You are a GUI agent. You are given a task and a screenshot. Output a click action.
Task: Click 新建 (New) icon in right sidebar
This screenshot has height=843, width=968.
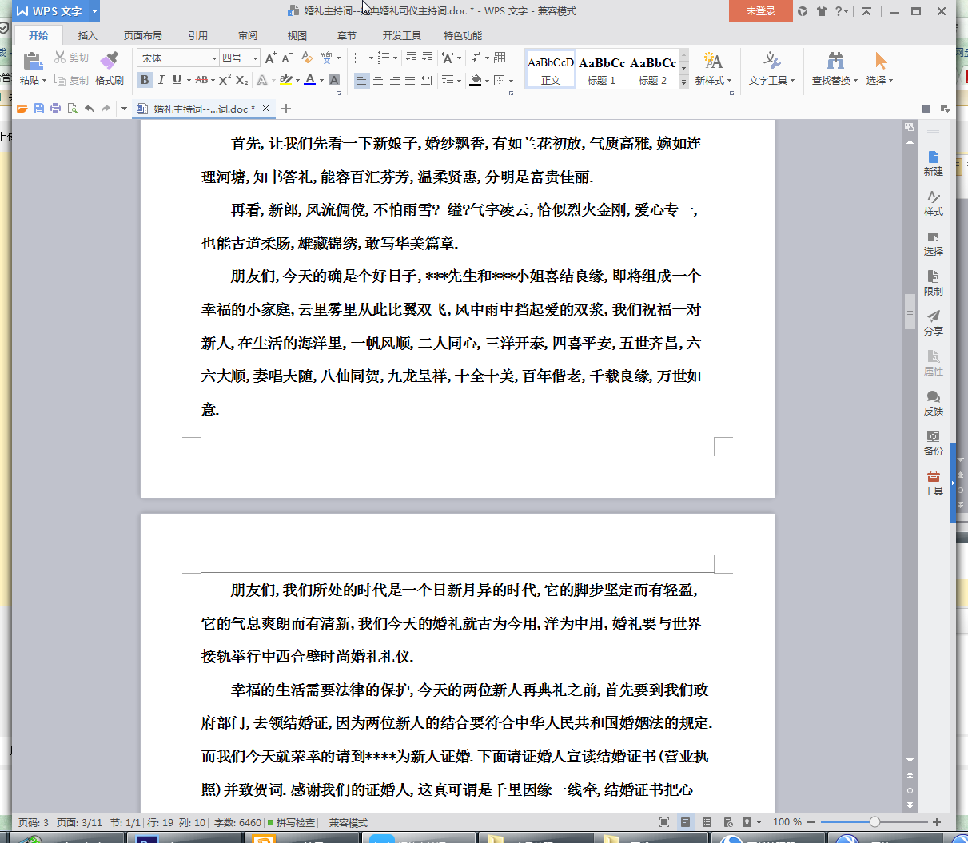pos(933,163)
